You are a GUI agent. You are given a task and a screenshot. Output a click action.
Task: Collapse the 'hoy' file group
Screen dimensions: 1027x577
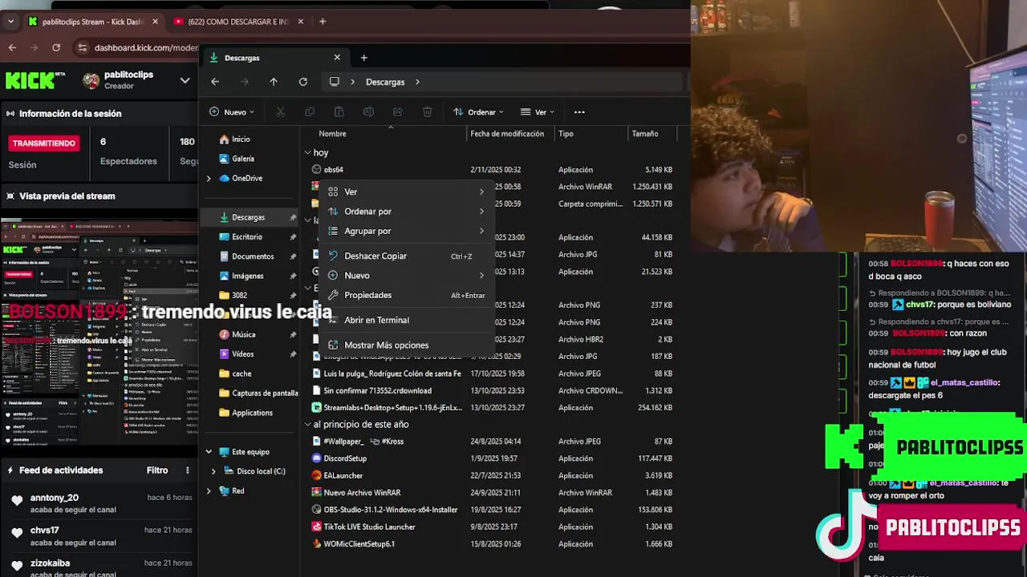(x=307, y=152)
